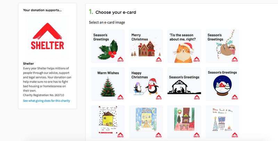Image resolution: width=278 pixels, height=141 pixels.
Task: Click the 'Choose your e-card' step heading
Action: coord(115,12)
